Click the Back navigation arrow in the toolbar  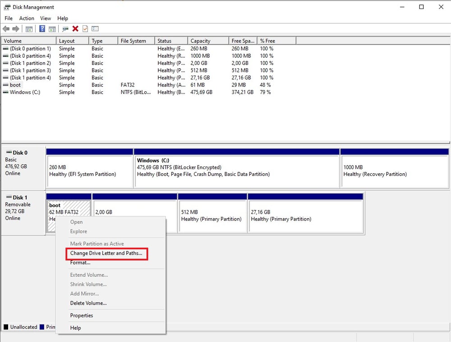click(x=6, y=29)
